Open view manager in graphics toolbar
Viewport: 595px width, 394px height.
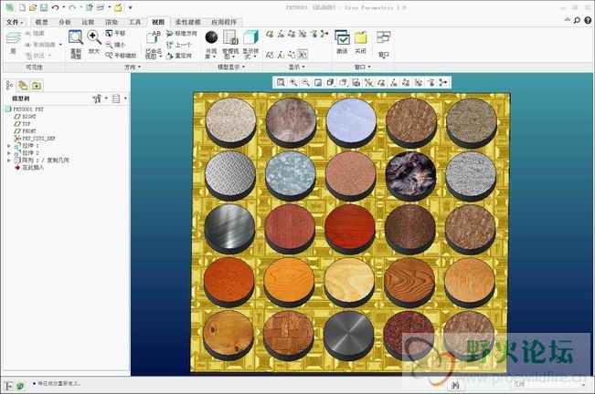pyautogui.click(x=356, y=82)
